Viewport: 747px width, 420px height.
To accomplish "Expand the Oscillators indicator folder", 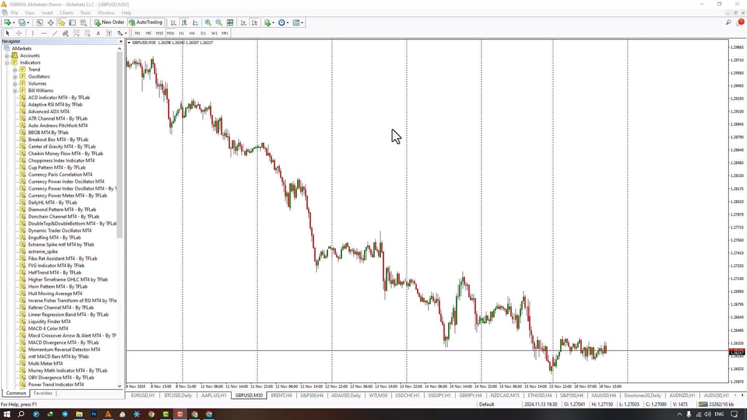I will coord(15,77).
